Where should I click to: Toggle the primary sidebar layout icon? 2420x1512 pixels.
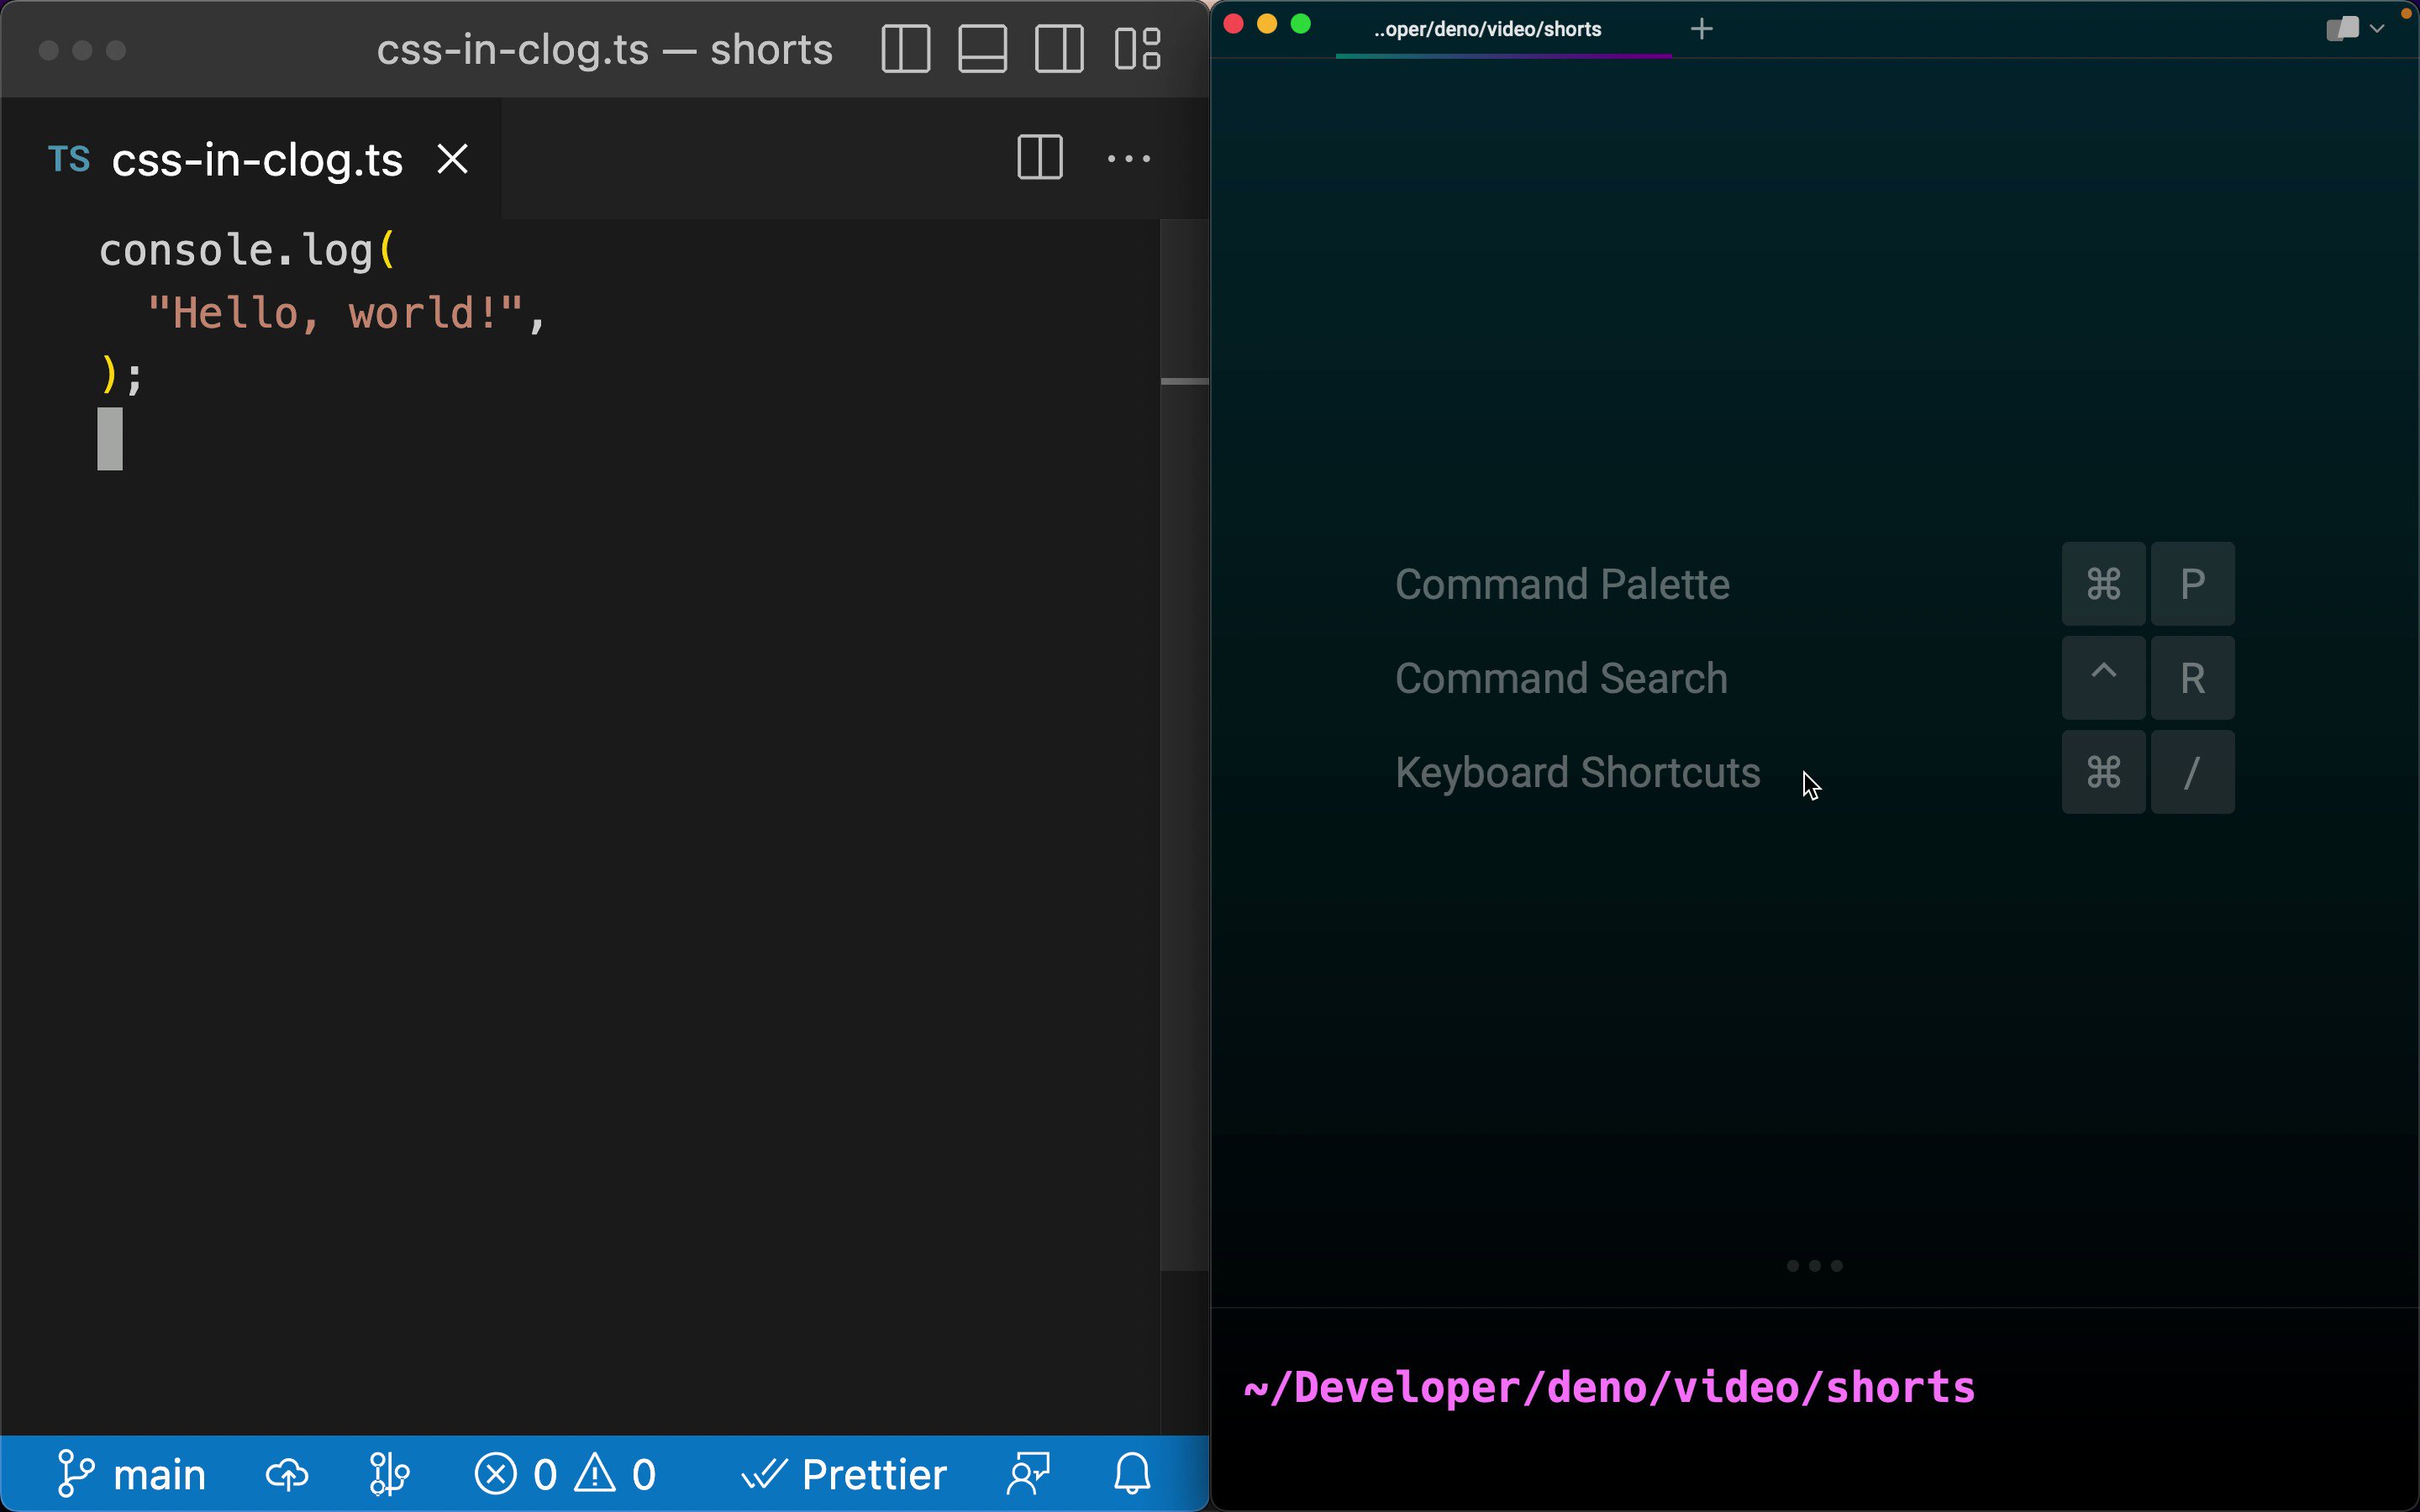click(x=906, y=50)
